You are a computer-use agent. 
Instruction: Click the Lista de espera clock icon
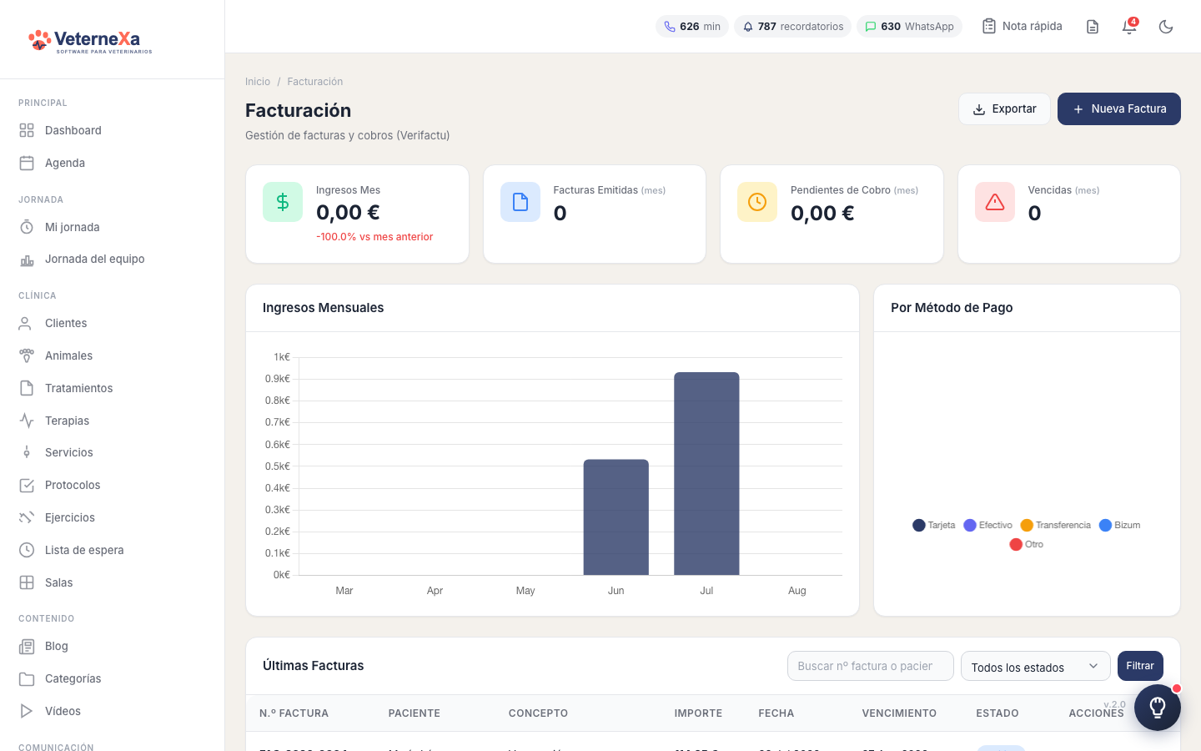coord(27,550)
